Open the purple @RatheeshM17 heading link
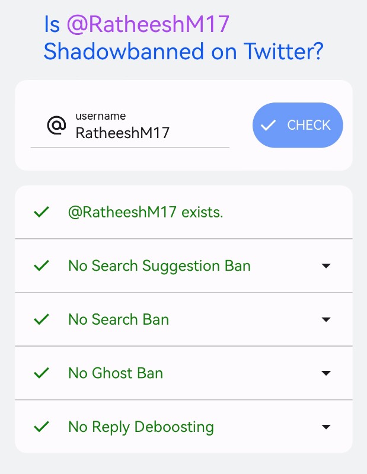 (x=148, y=24)
